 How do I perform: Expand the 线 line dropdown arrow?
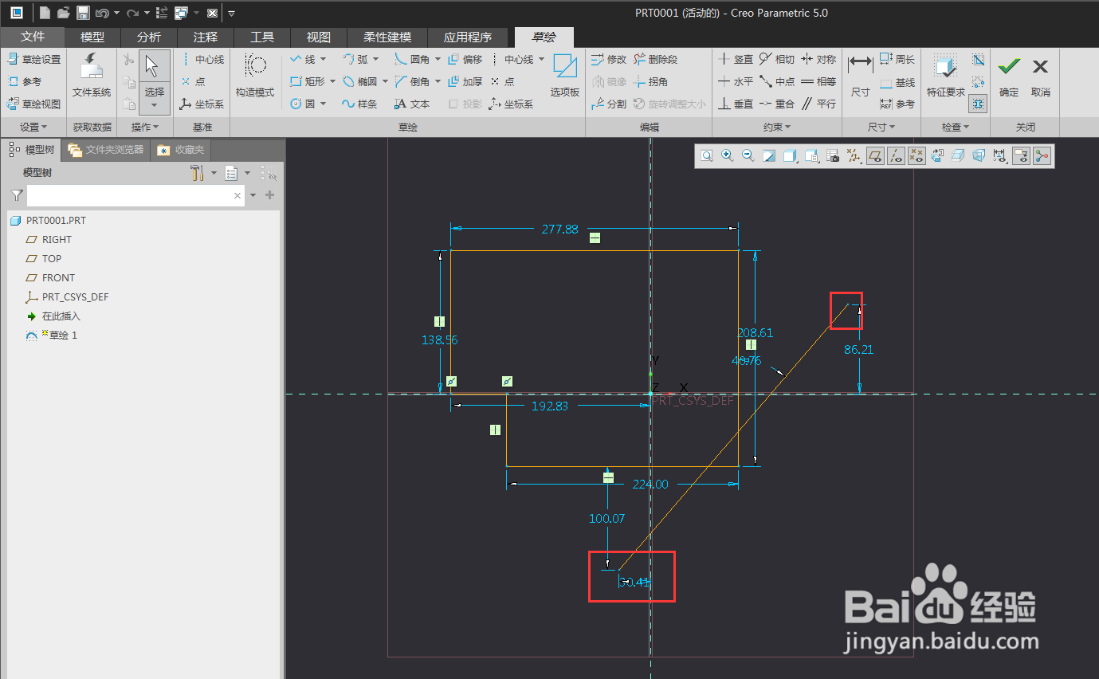[x=321, y=59]
